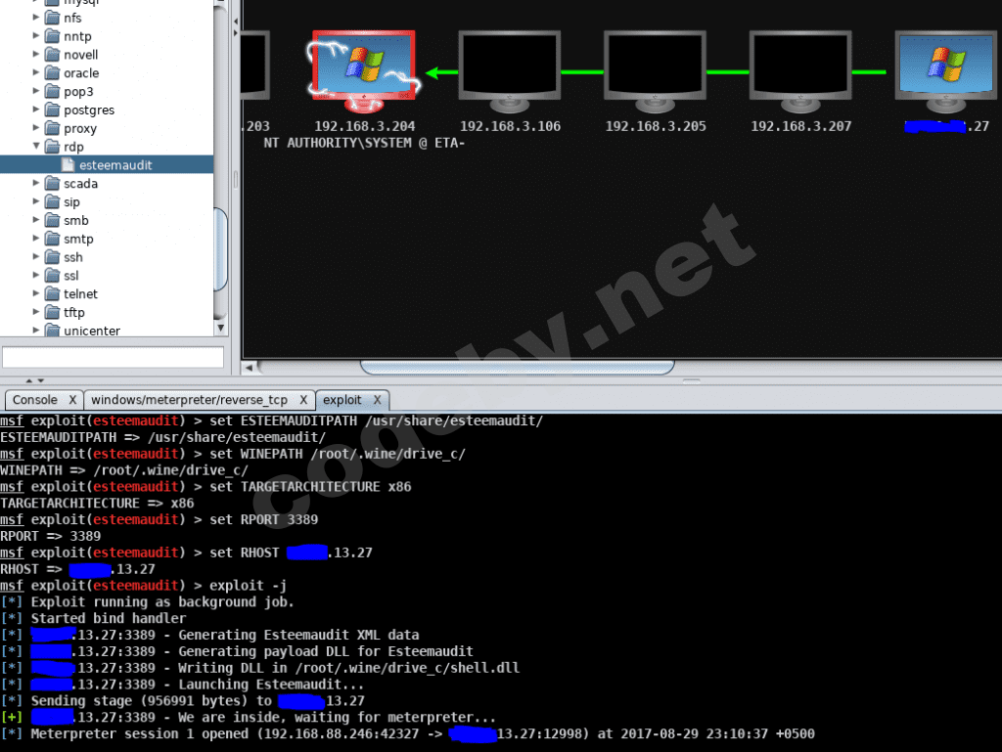
Task: Click the rdp folder icon
Action: click(x=53, y=147)
